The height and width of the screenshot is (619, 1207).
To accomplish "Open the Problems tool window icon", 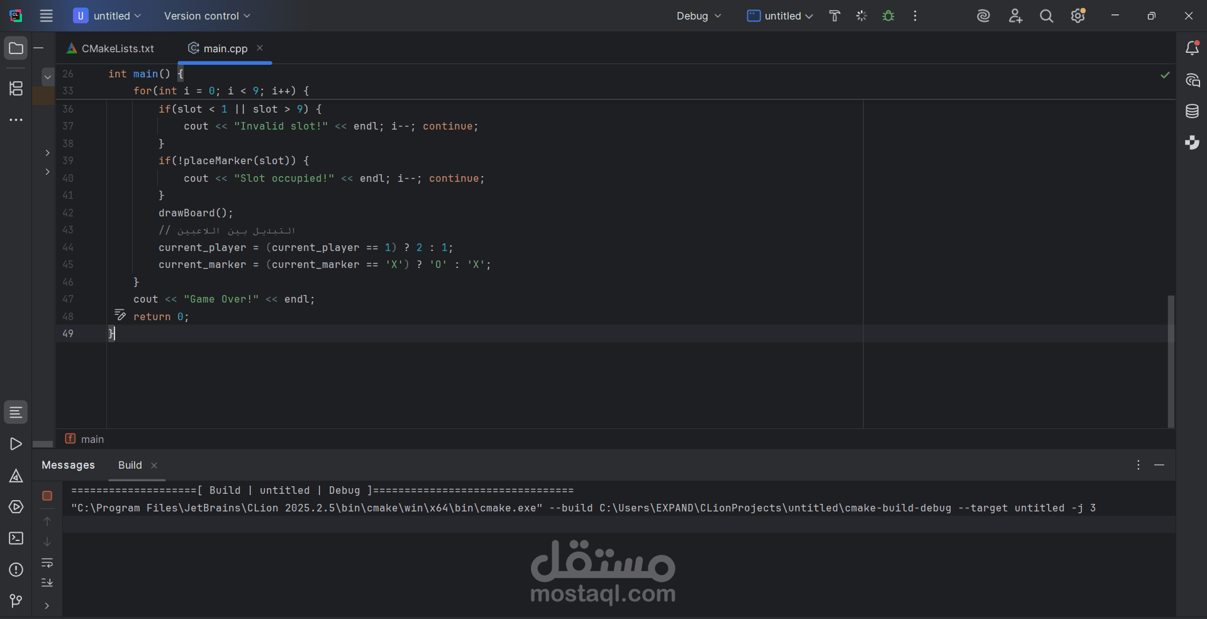I will click(x=16, y=570).
